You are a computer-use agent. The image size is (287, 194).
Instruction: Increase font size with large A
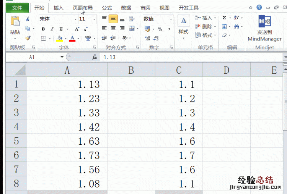coord(77,29)
